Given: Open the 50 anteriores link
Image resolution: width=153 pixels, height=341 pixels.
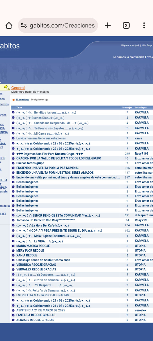Looking at the screenshot, I should (x=22, y=100).
